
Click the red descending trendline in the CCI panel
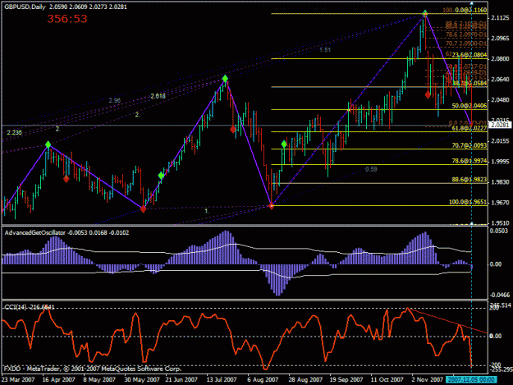click(447, 321)
